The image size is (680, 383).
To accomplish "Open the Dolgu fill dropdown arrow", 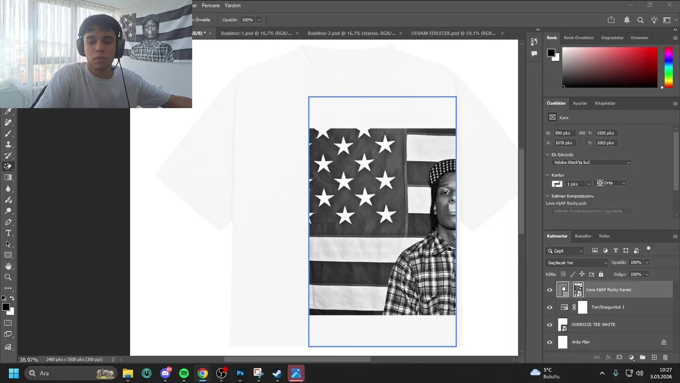I will [x=647, y=274].
